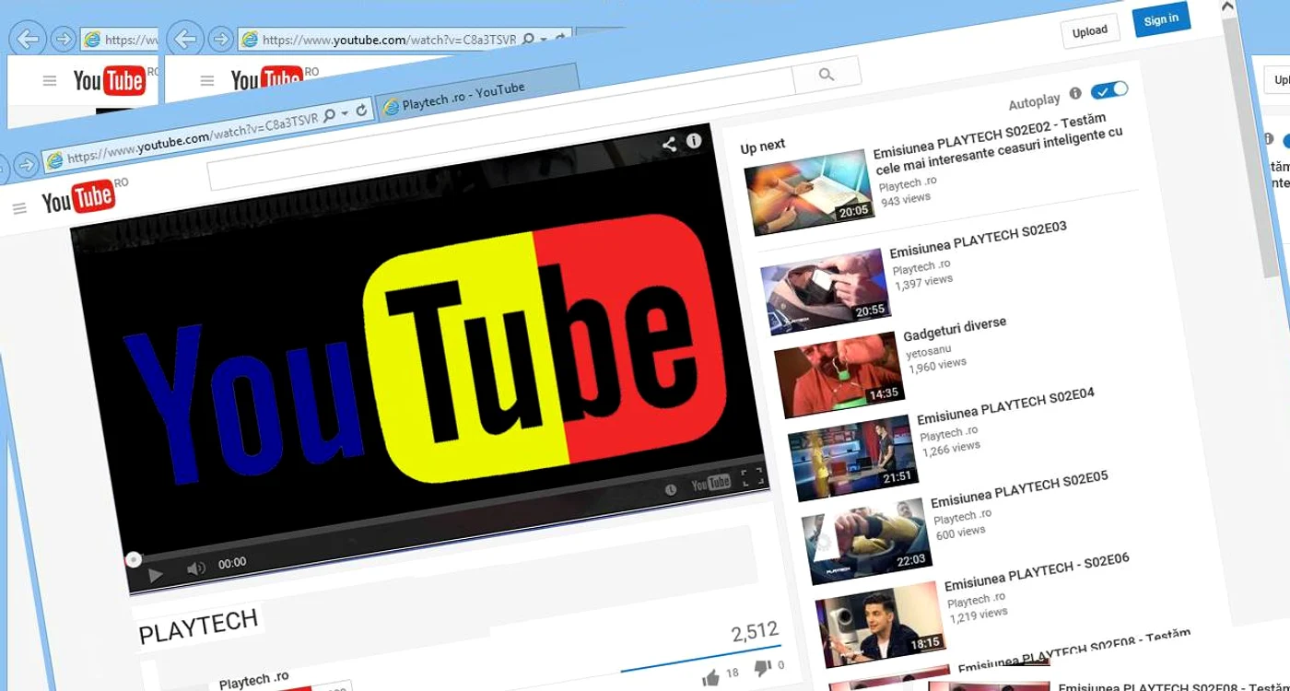This screenshot has height=691, width=1290.
Task: Open address bar dropdown in front window
Action: tap(346, 114)
